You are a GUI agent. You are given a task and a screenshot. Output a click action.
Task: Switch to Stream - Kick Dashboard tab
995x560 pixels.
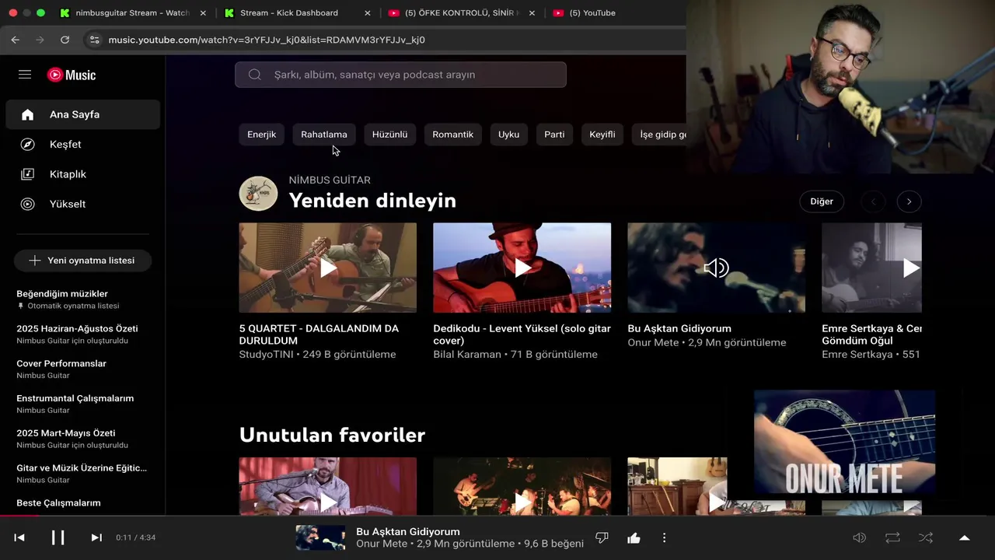pos(289,13)
